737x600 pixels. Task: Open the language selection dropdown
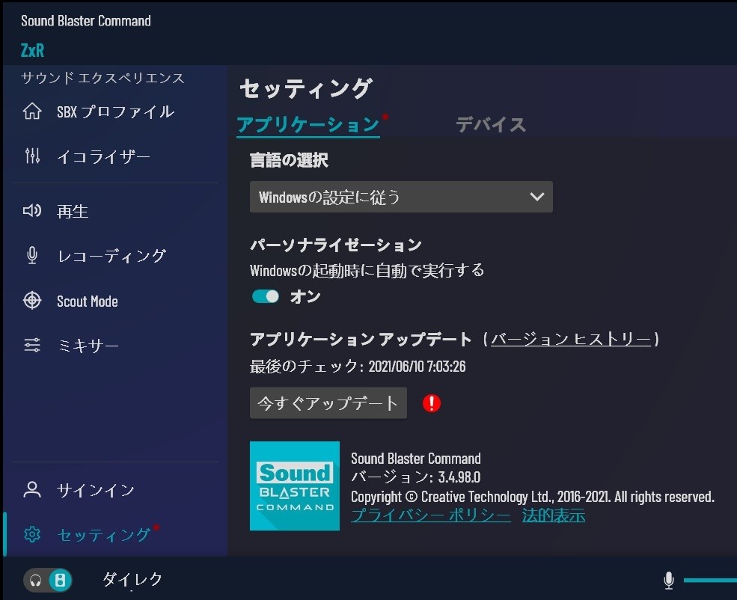[401, 197]
